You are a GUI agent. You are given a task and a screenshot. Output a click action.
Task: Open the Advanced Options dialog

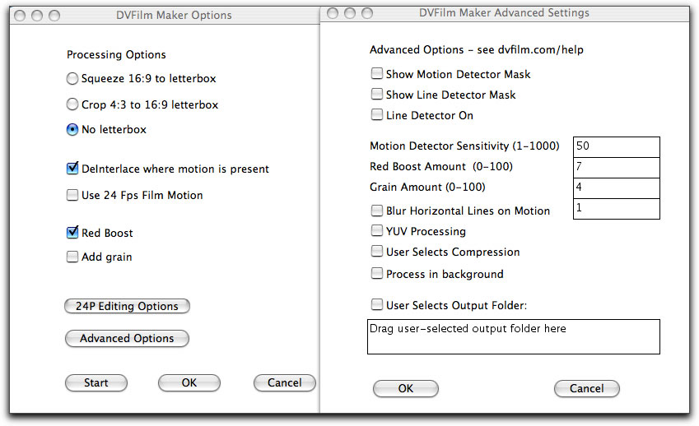point(127,338)
